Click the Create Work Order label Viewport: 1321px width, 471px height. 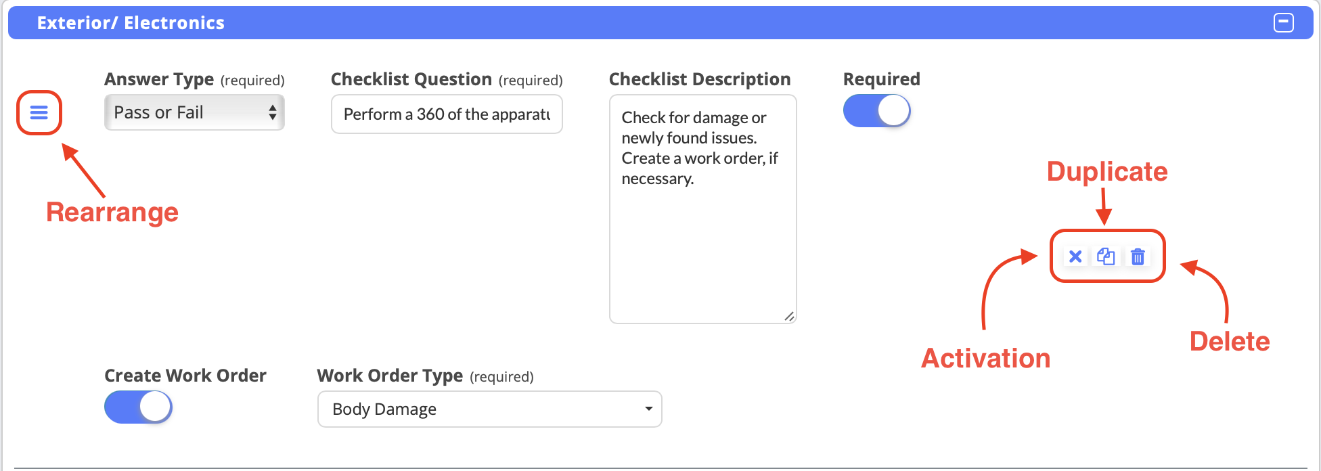pos(185,376)
